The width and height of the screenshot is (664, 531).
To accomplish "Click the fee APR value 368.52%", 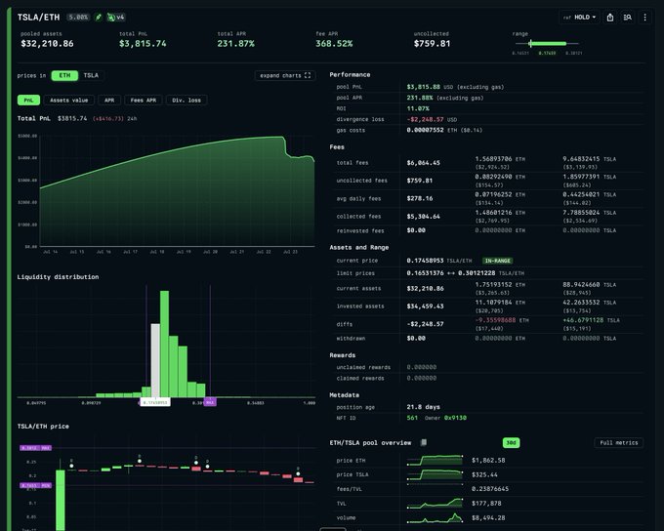I will (x=334, y=43).
